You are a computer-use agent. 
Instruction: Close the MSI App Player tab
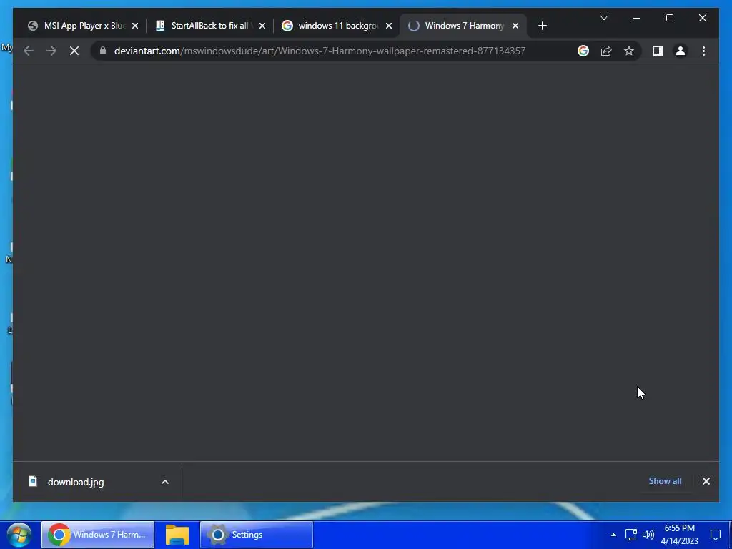coord(135,26)
